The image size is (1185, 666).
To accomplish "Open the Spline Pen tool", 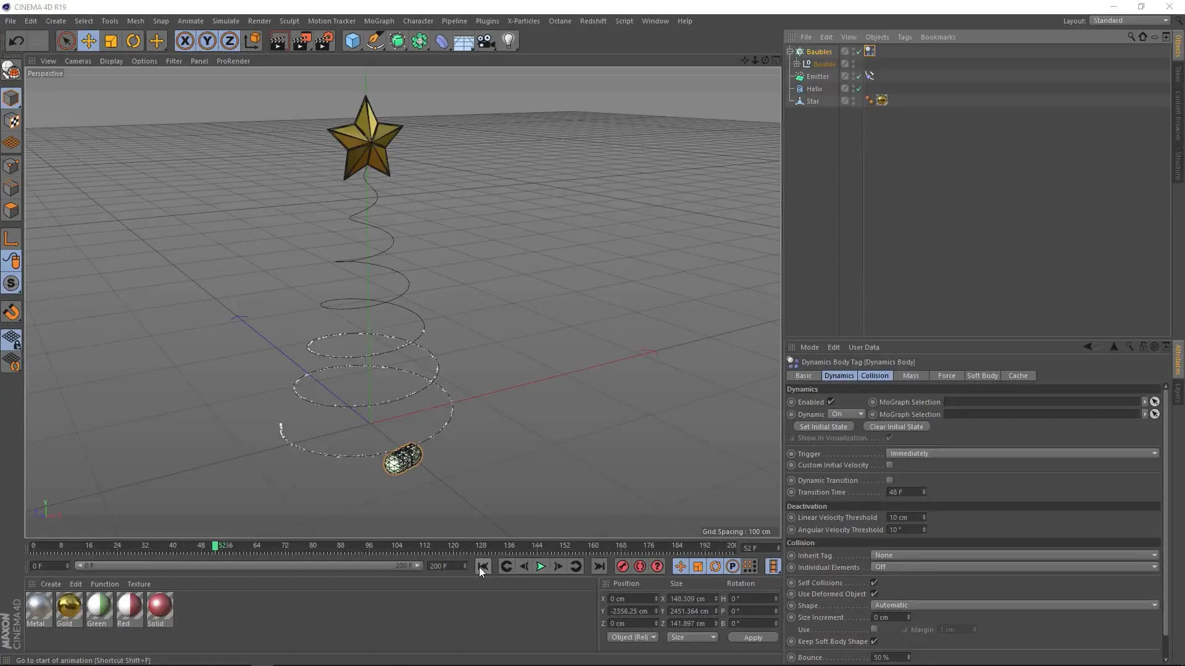I will click(375, 41).
